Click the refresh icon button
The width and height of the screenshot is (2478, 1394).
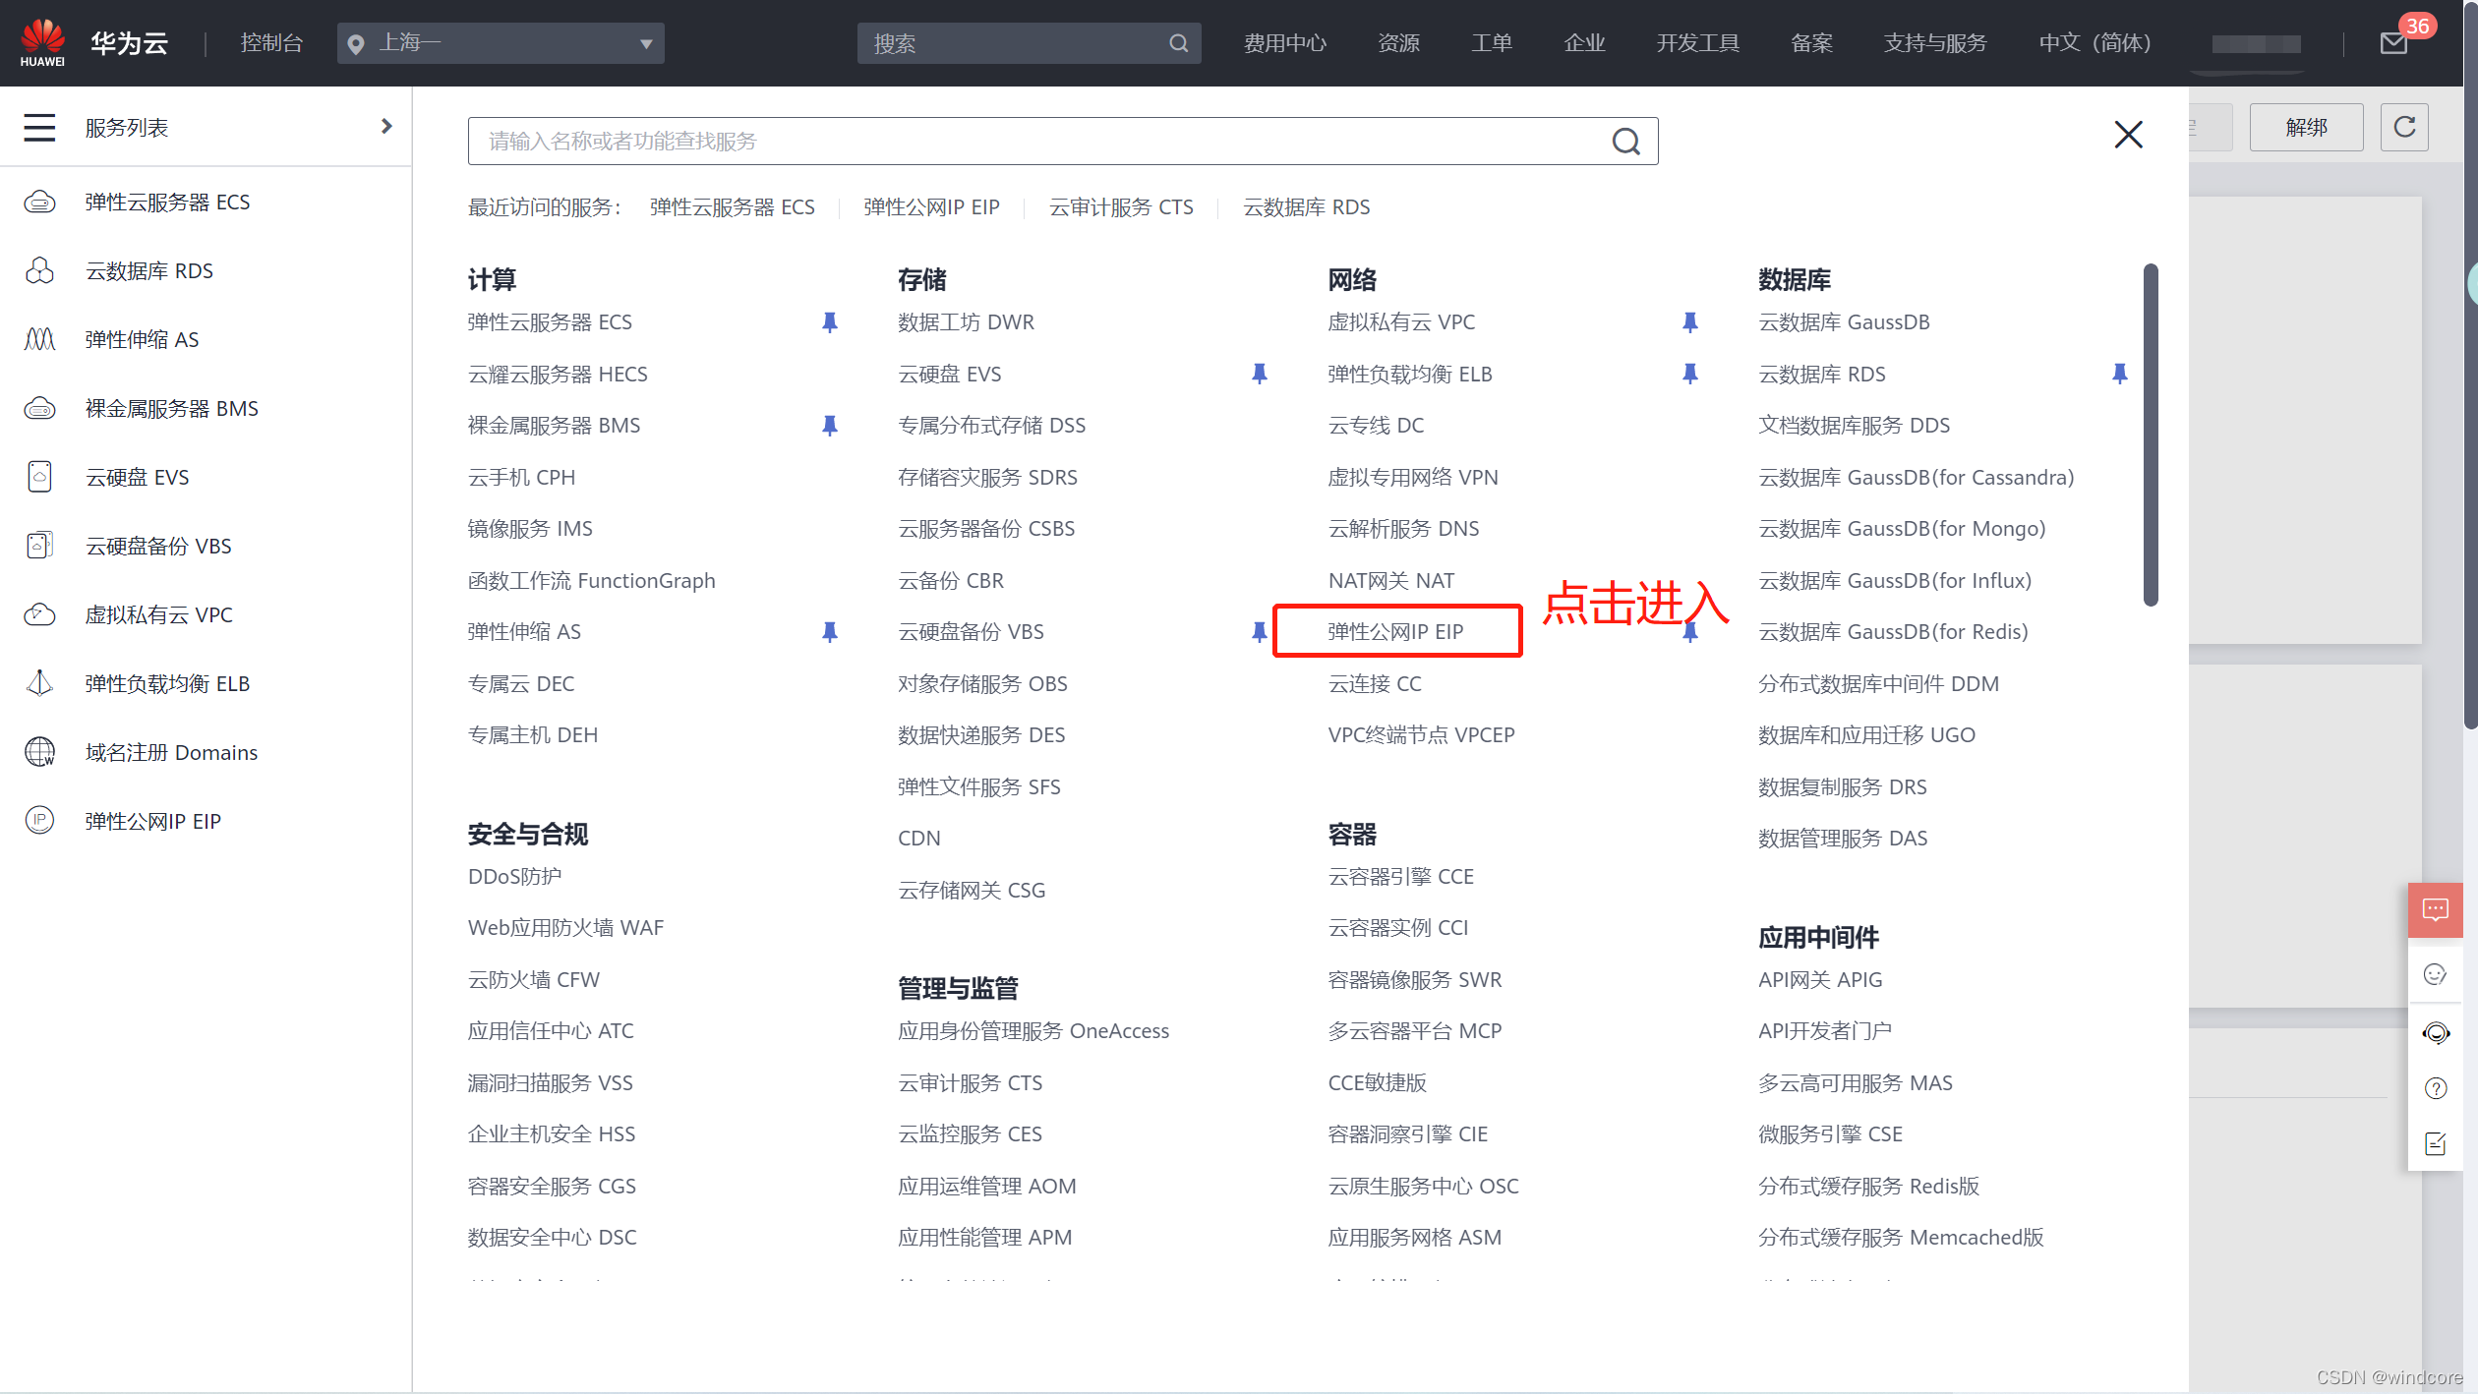2404,127
